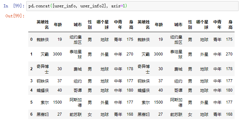Viewport: 243px width, 122px height.
Task: Click the right 中青年 column header
Action: click(x=217, y=25)
